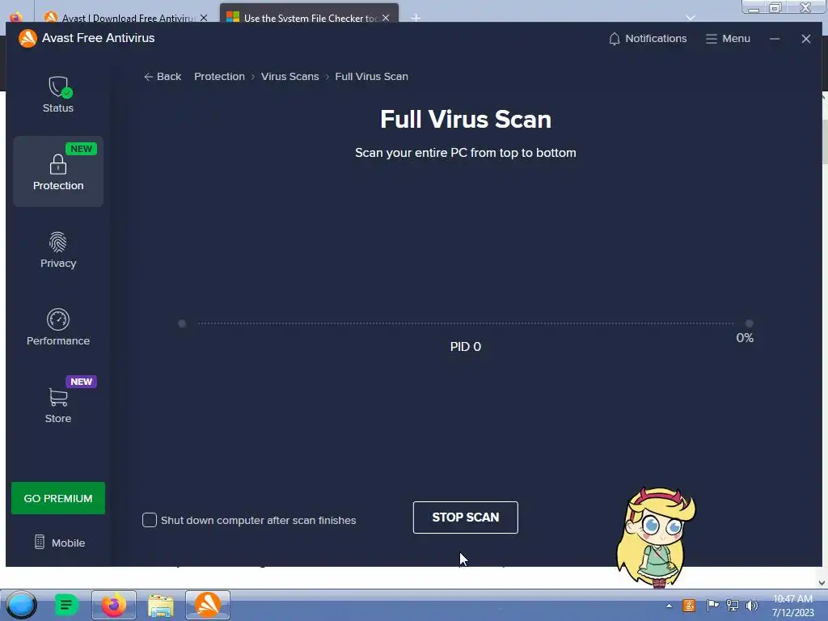Click the browser scrollbar down arrow
Viewport: 828px width, 621px height.
pyautogui.click(x=822, y=582)
